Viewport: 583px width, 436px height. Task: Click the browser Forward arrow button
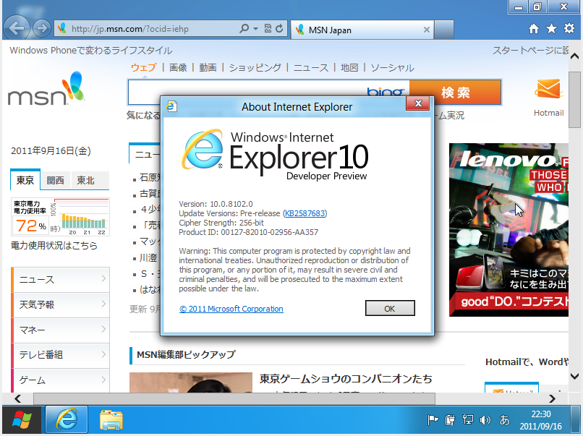tap(42, 28)
